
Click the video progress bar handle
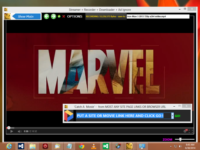point(9,128)
